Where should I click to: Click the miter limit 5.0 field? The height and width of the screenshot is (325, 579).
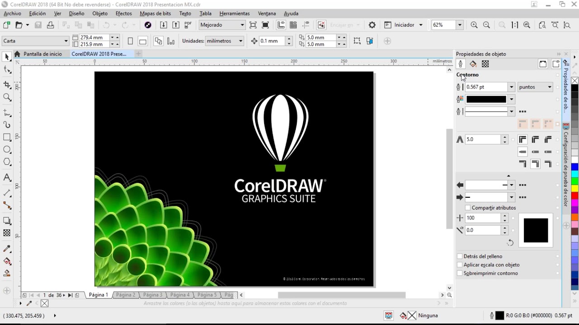tap(483, 139)
